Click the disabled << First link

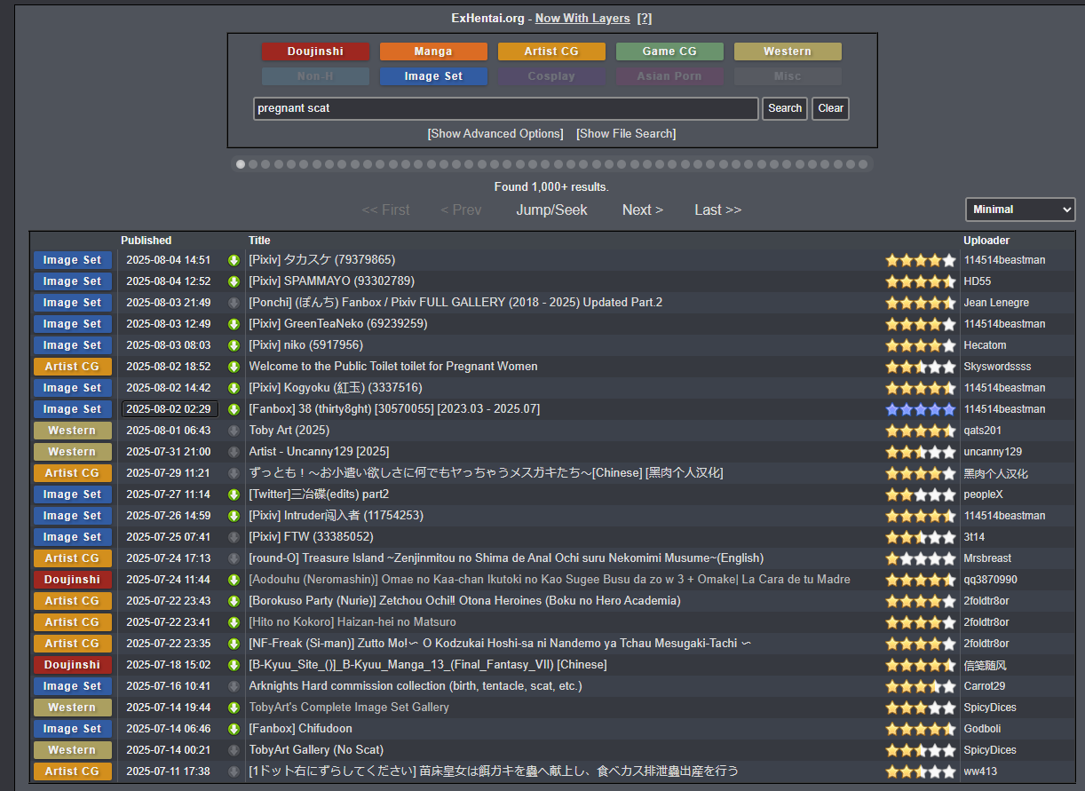[x=385, y=210]
